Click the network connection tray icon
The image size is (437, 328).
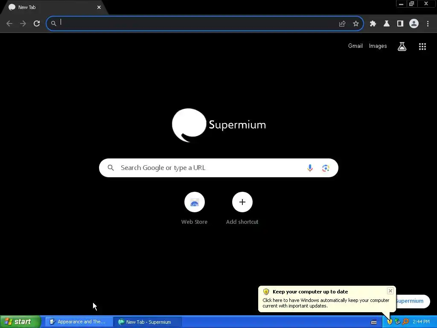tap(397, 322)
